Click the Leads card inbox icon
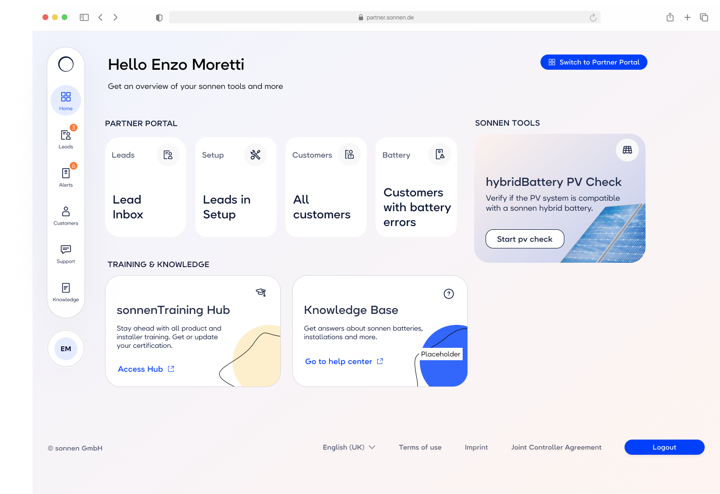 pos(168,155)
